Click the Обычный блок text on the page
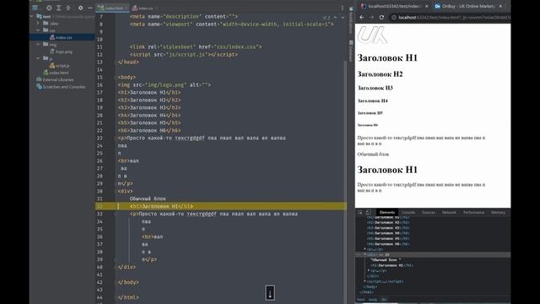540x304 pixels. [373, 154]
